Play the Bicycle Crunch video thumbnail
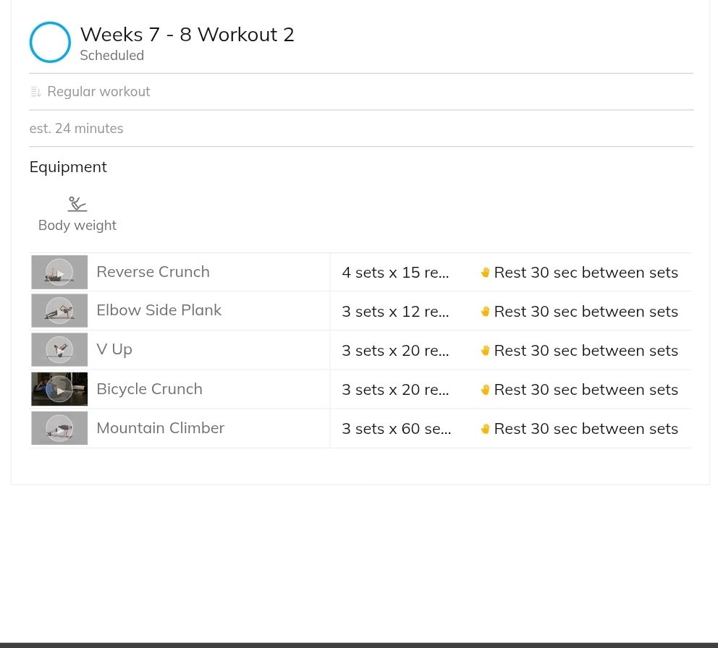 (x=59, y=389)
